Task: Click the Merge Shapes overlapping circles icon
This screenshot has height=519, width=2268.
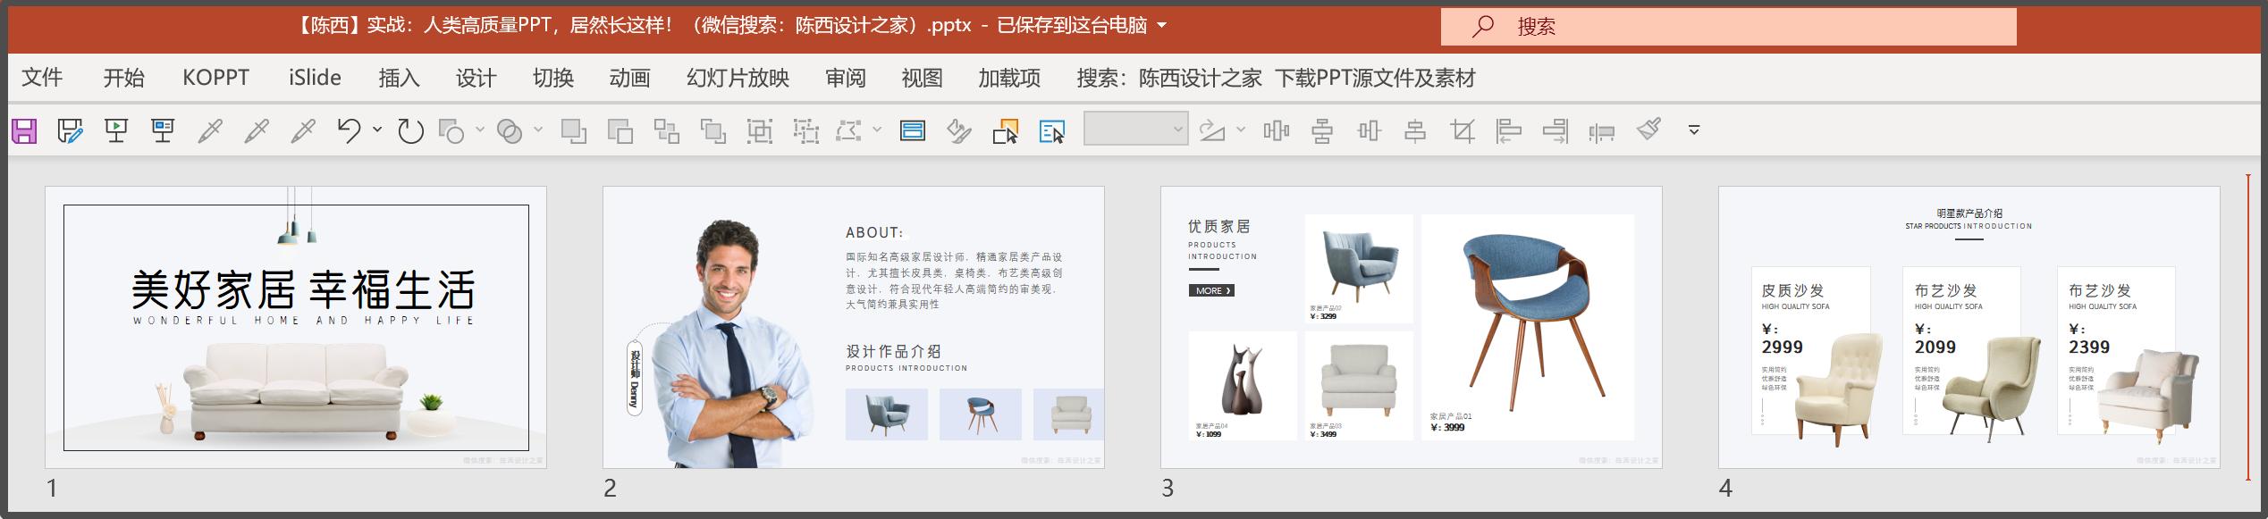Action: pyautogui.click(x=510, y=131)
